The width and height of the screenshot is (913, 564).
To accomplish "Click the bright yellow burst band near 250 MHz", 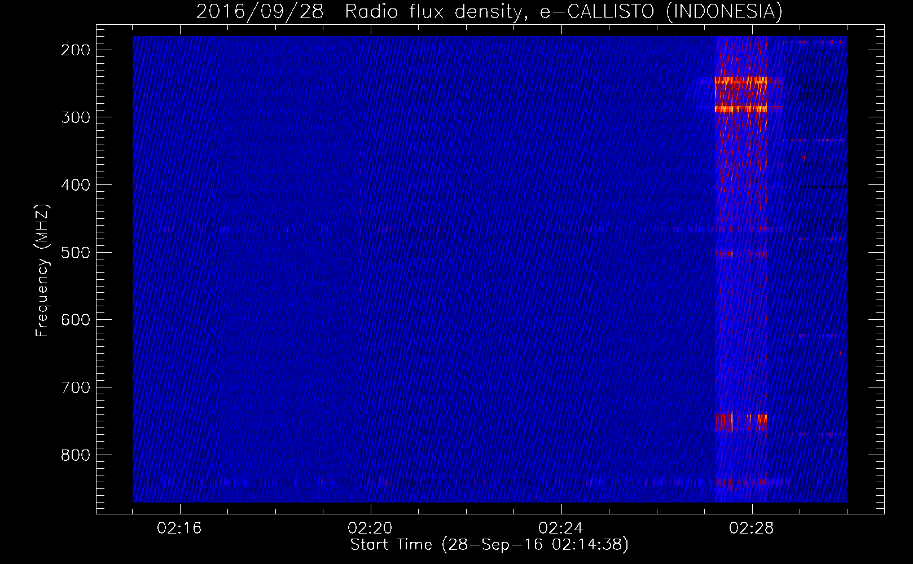I will pos(741,81).
